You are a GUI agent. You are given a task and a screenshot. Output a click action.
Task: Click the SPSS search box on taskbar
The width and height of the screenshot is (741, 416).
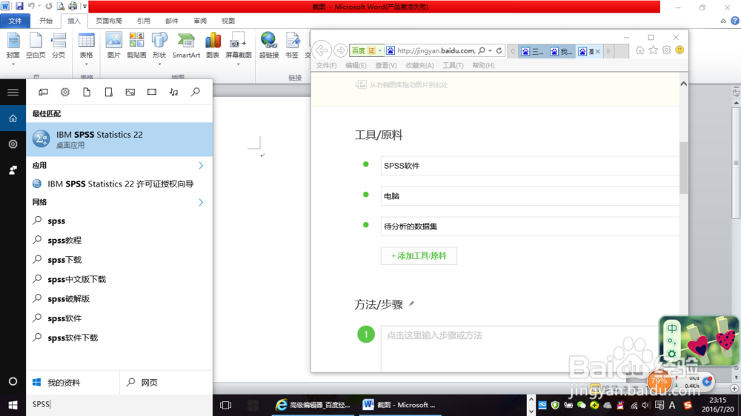tap(119, 405)
